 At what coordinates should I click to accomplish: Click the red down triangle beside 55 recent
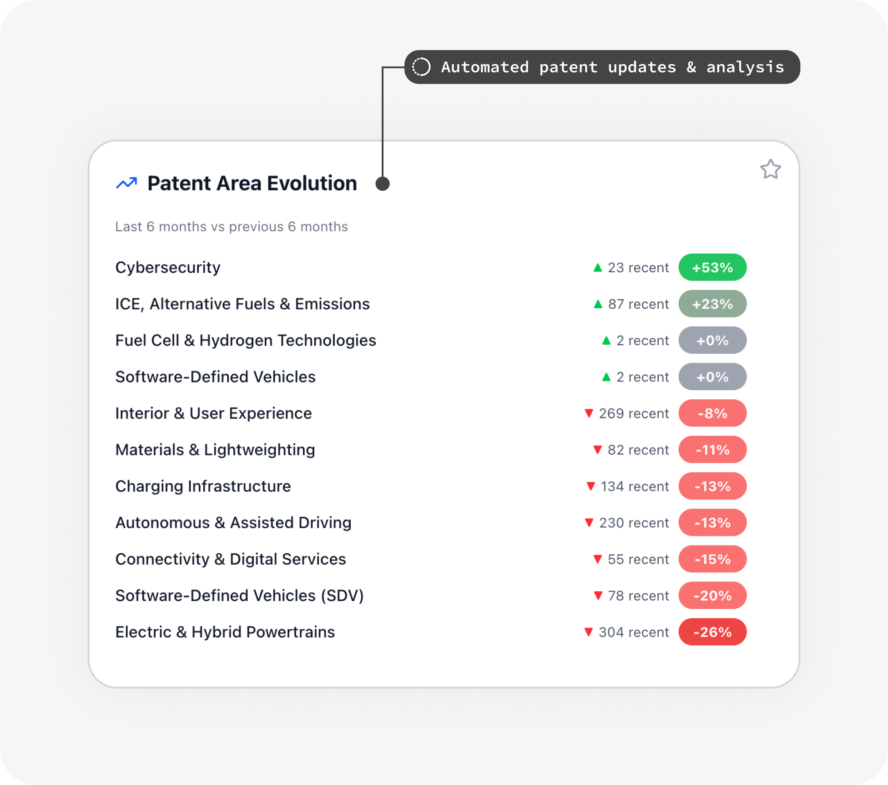[x=598, y=559]
